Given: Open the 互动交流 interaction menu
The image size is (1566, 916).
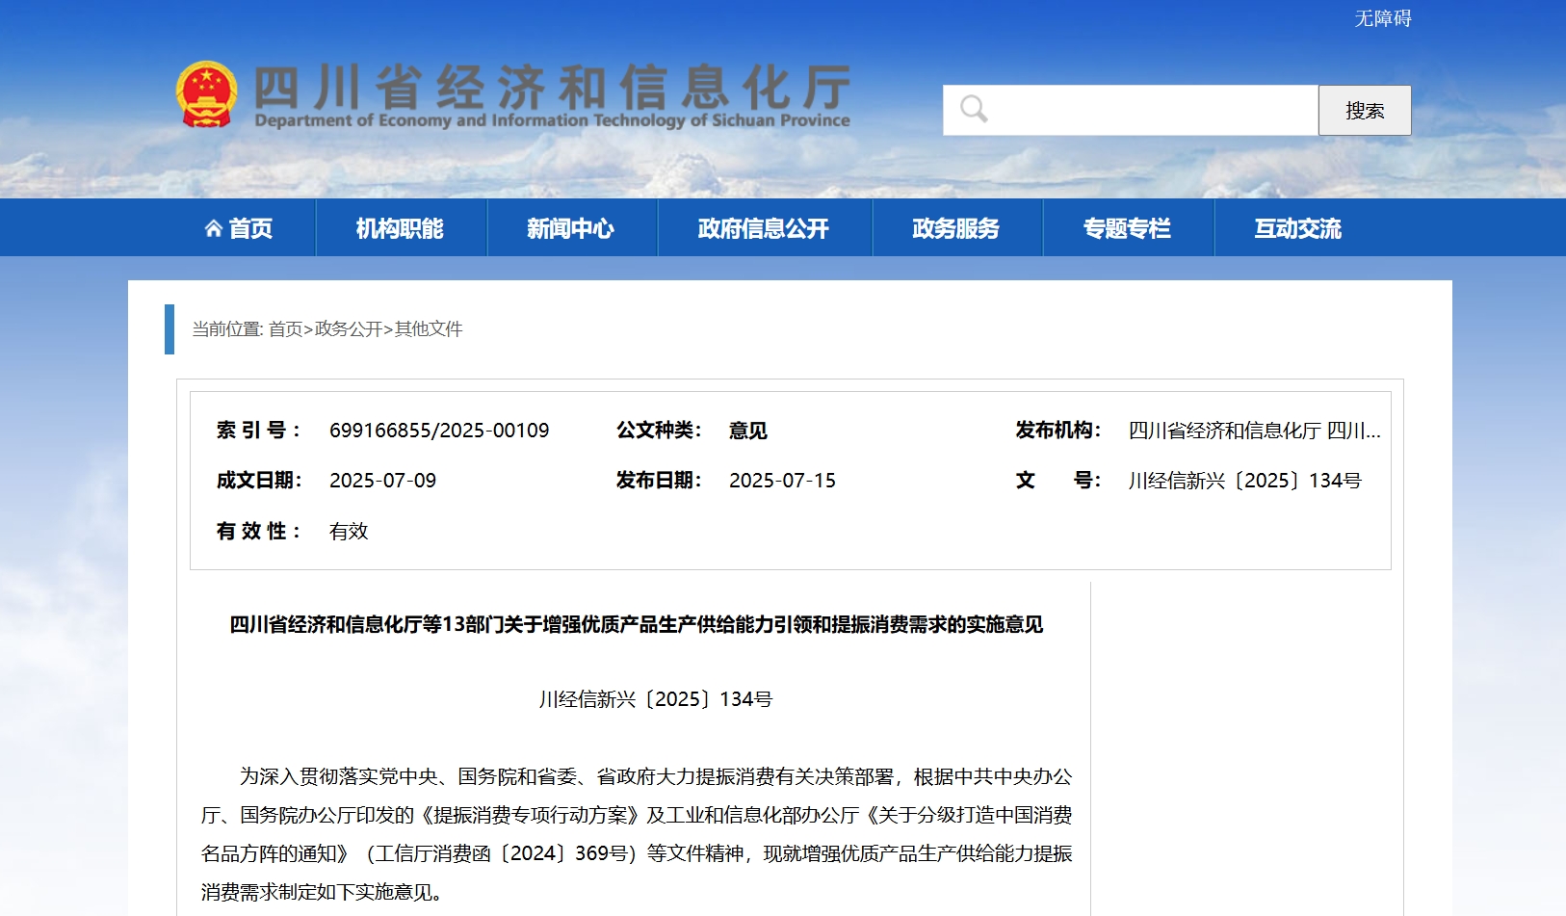Looking at the screenshot, I should point(1295,227).
